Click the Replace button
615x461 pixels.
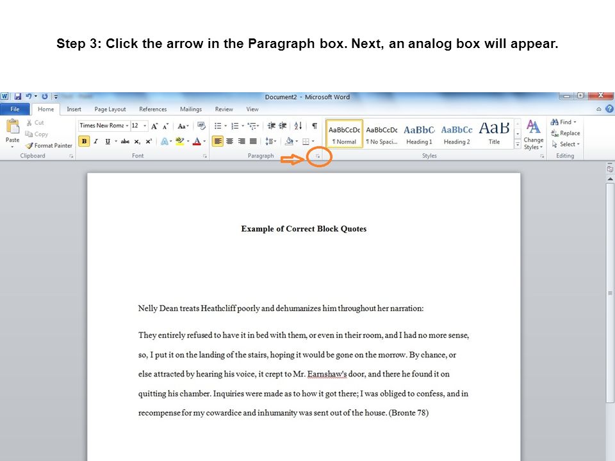(566, 133)
